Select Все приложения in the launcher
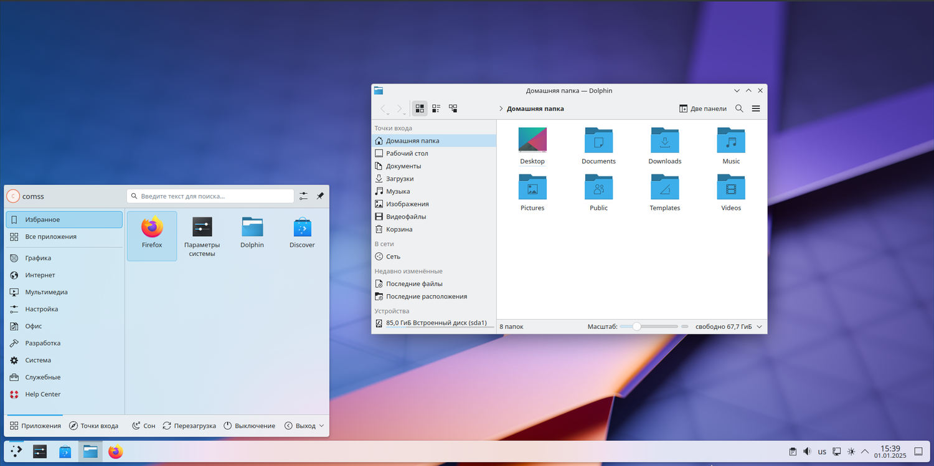Viewport: 934px width, 466px height. click(x=64, y=237)
